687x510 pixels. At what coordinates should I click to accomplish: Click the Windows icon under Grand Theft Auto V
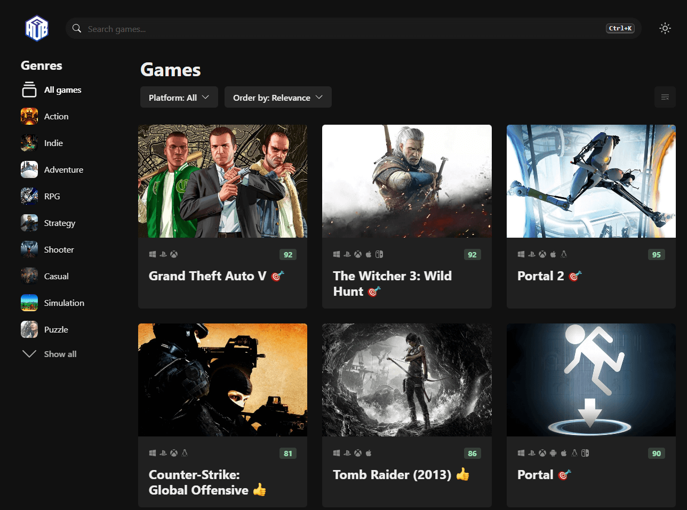pyautogui.click(x=152, y=254)
